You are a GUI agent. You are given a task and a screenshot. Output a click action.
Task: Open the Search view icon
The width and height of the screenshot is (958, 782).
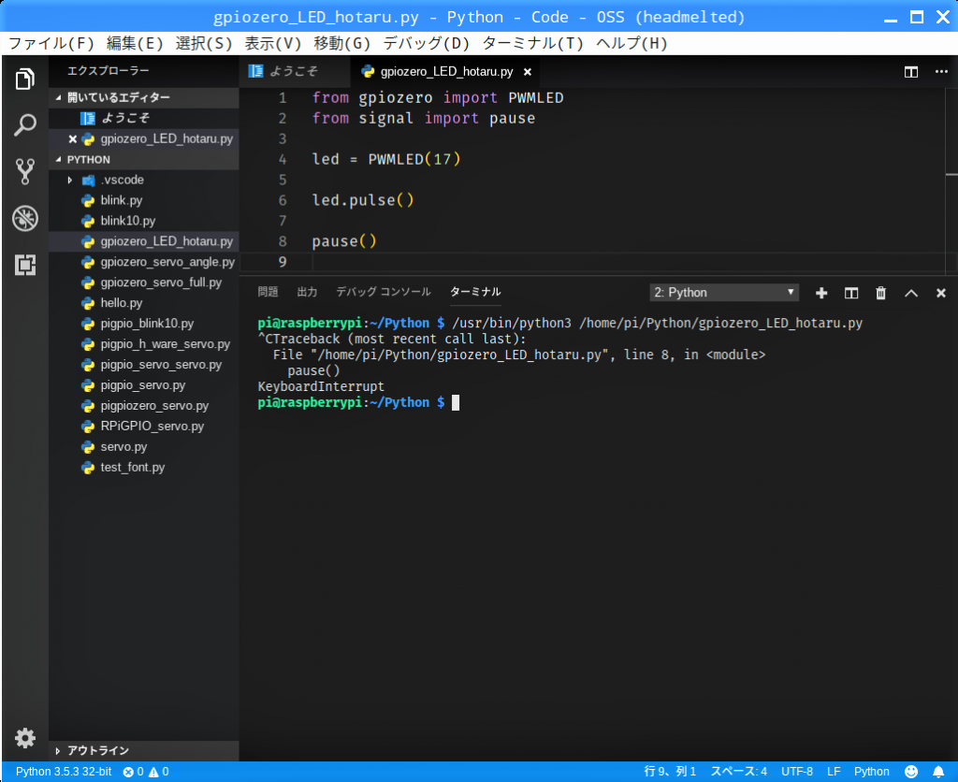point(25,124)
